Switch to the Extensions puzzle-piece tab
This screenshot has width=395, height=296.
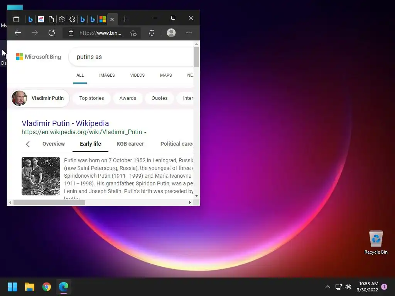coord(72,19)
